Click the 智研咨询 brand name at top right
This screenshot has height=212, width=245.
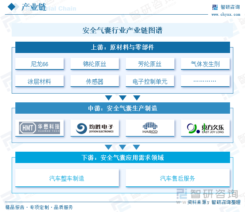[x=230, y=7]
